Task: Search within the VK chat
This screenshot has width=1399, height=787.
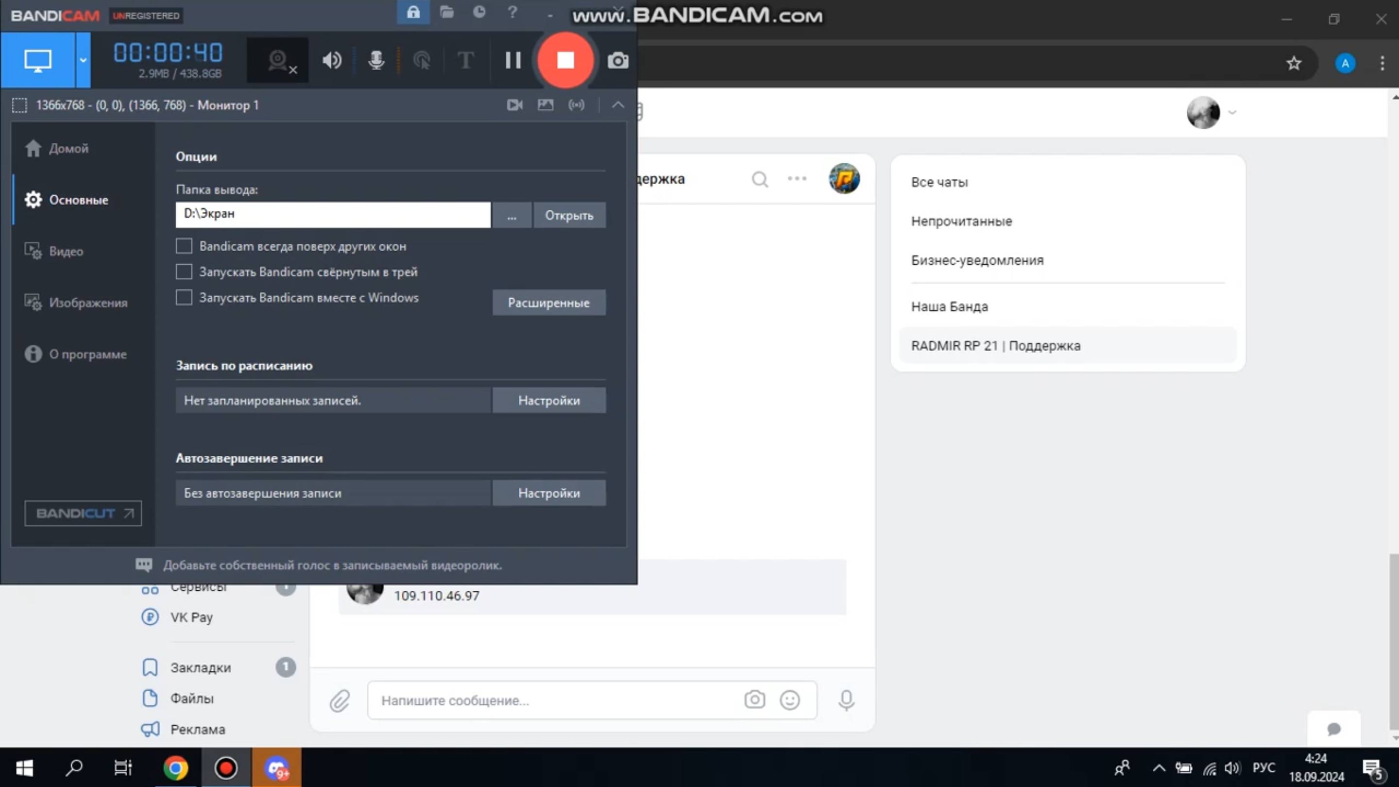Action: [x=760, y=179]
